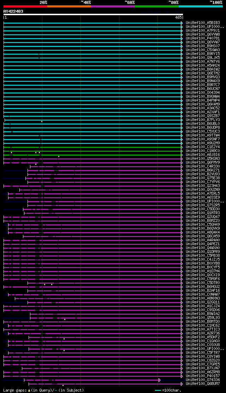Open hit UniRef100_B9HS07
Image resolution: width=226 pixels, height=393 pixels.
(203, 46)
